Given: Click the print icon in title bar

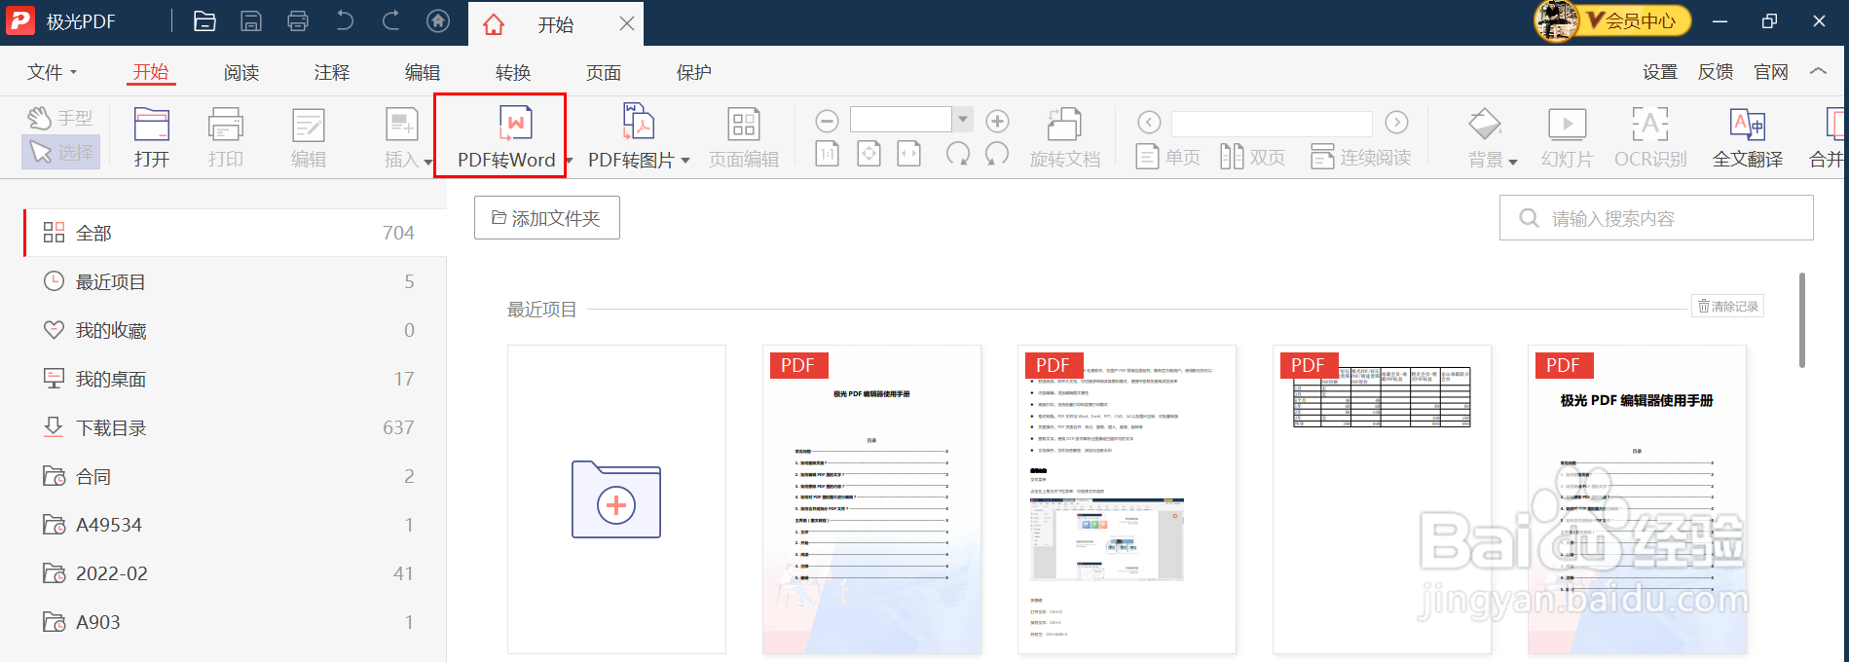Looking at the screenshot, I should pos(298,21).
